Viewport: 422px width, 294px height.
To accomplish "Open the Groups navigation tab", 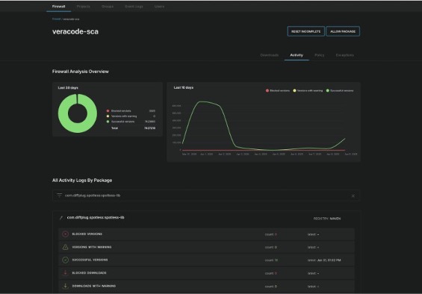I will pos(108,6).
